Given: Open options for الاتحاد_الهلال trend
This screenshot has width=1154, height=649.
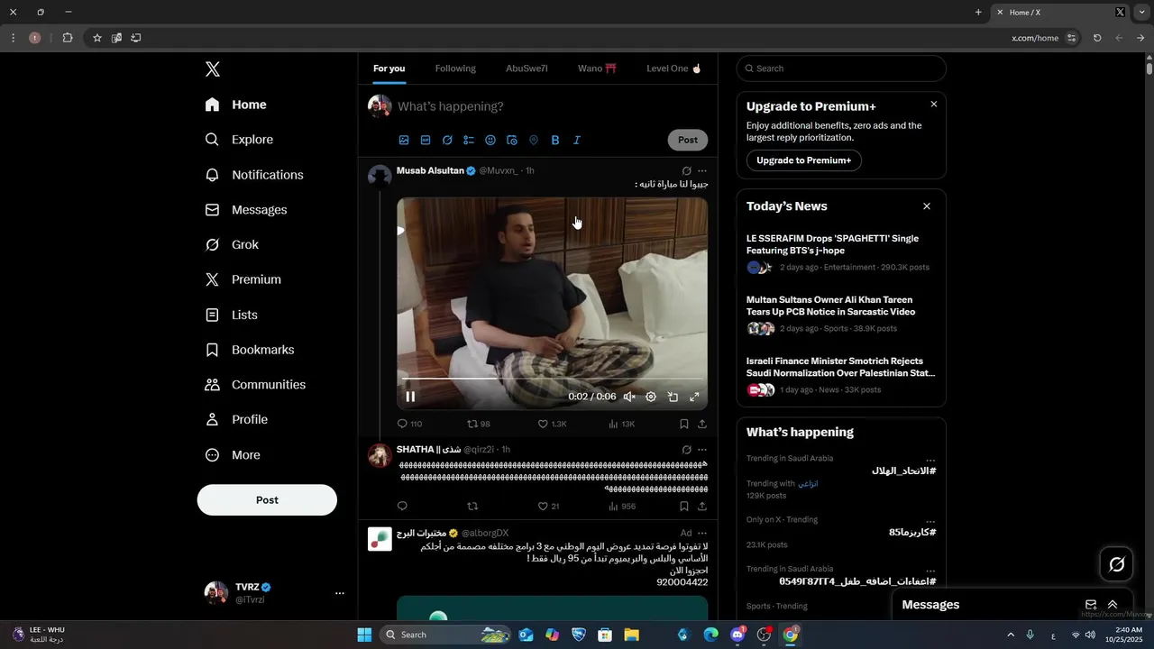Looking at the screenshot, I should (x=930, y=459).
